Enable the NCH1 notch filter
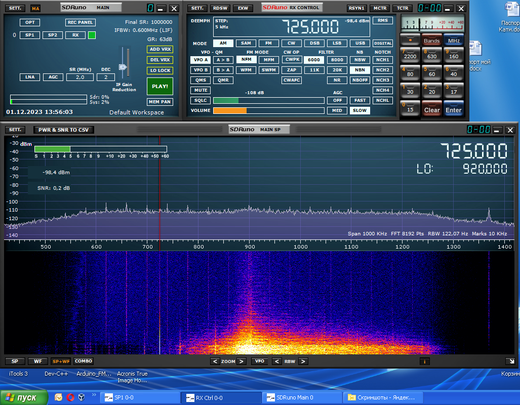This screenshot has width=520, height=405. (382, 60)
